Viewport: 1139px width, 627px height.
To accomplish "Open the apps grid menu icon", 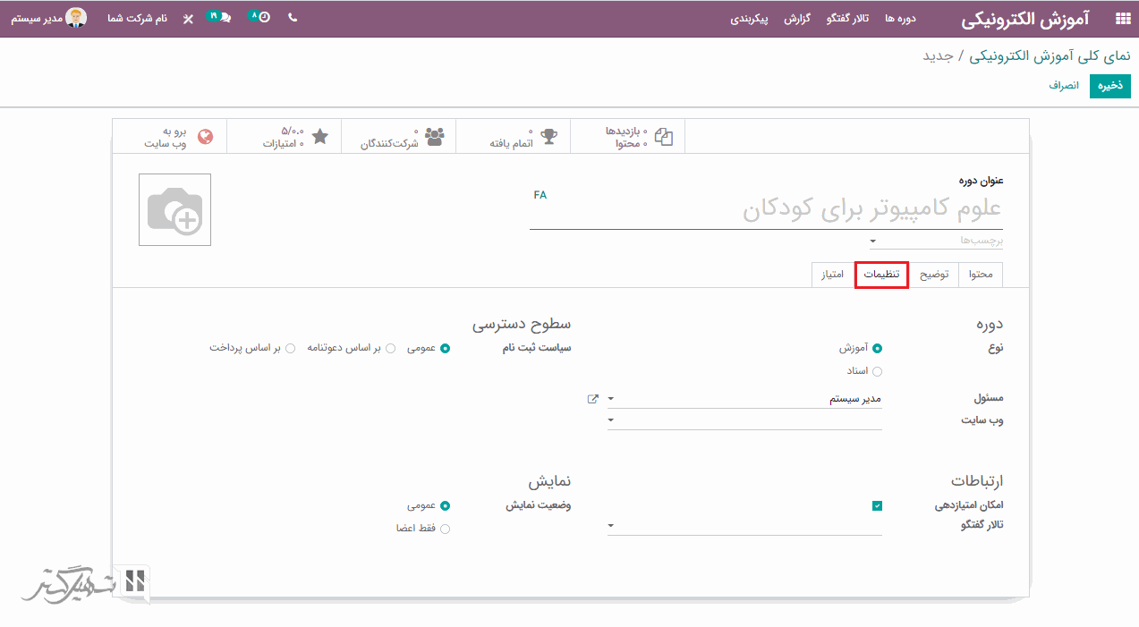I will [x=1122, y=19].
